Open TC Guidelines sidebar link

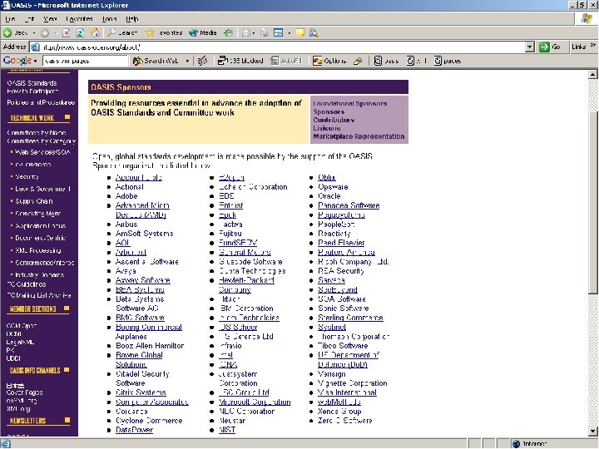(x=27, y=284)
